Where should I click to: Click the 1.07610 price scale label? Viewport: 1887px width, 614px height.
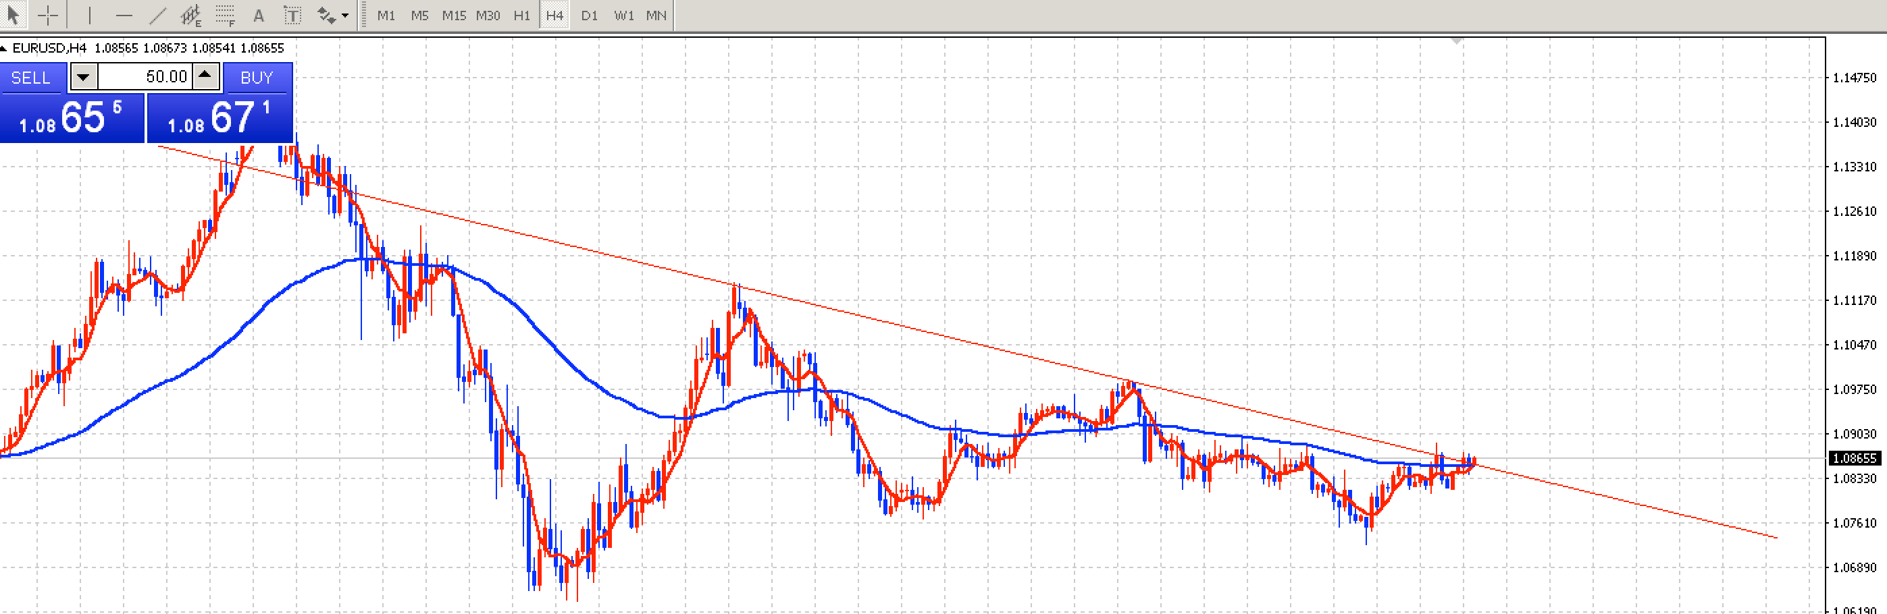click(1855, 524)
